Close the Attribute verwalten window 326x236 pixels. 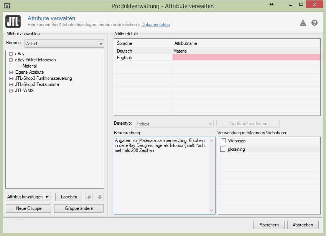[x=314, y=4]
